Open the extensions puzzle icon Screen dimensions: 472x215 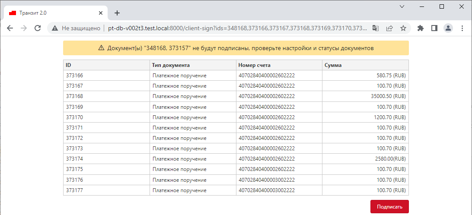(421, 28)
